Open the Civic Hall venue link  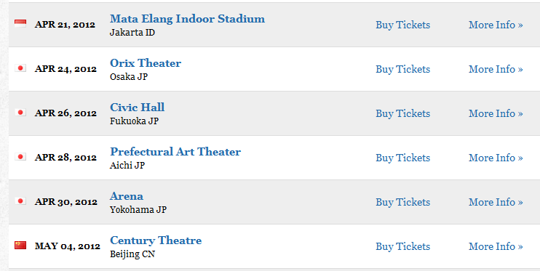(137, 108)
